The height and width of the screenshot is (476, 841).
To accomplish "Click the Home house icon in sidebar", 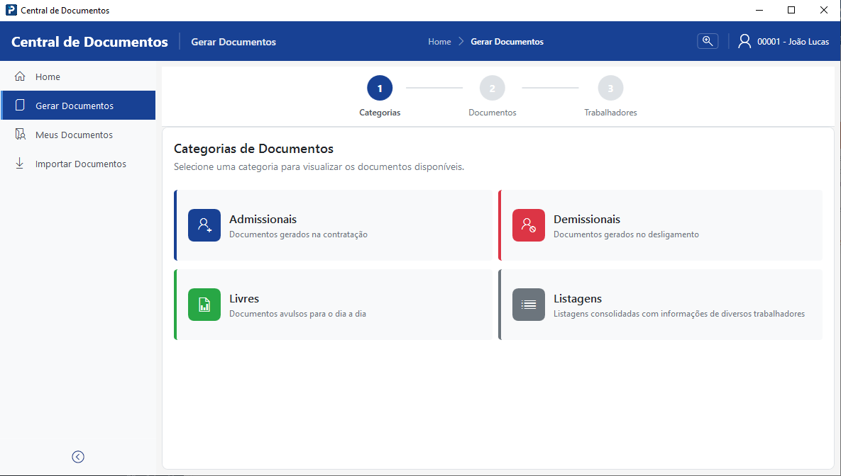I will pyautogui.click(x=20, y=76).
